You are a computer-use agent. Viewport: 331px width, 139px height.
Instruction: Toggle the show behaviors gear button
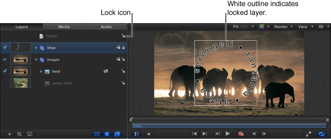coord(107,134)
